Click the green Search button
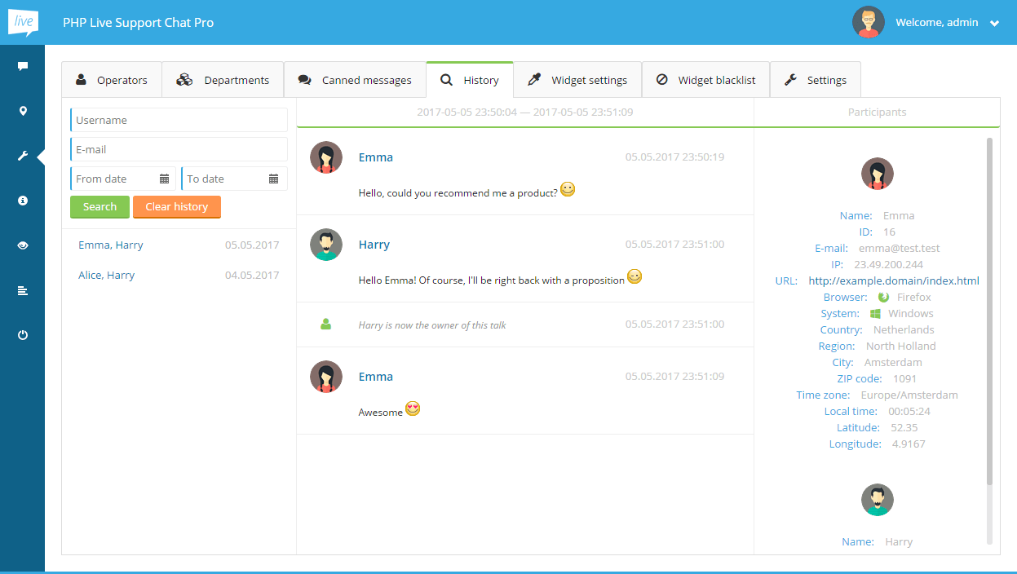 (99, 207)
